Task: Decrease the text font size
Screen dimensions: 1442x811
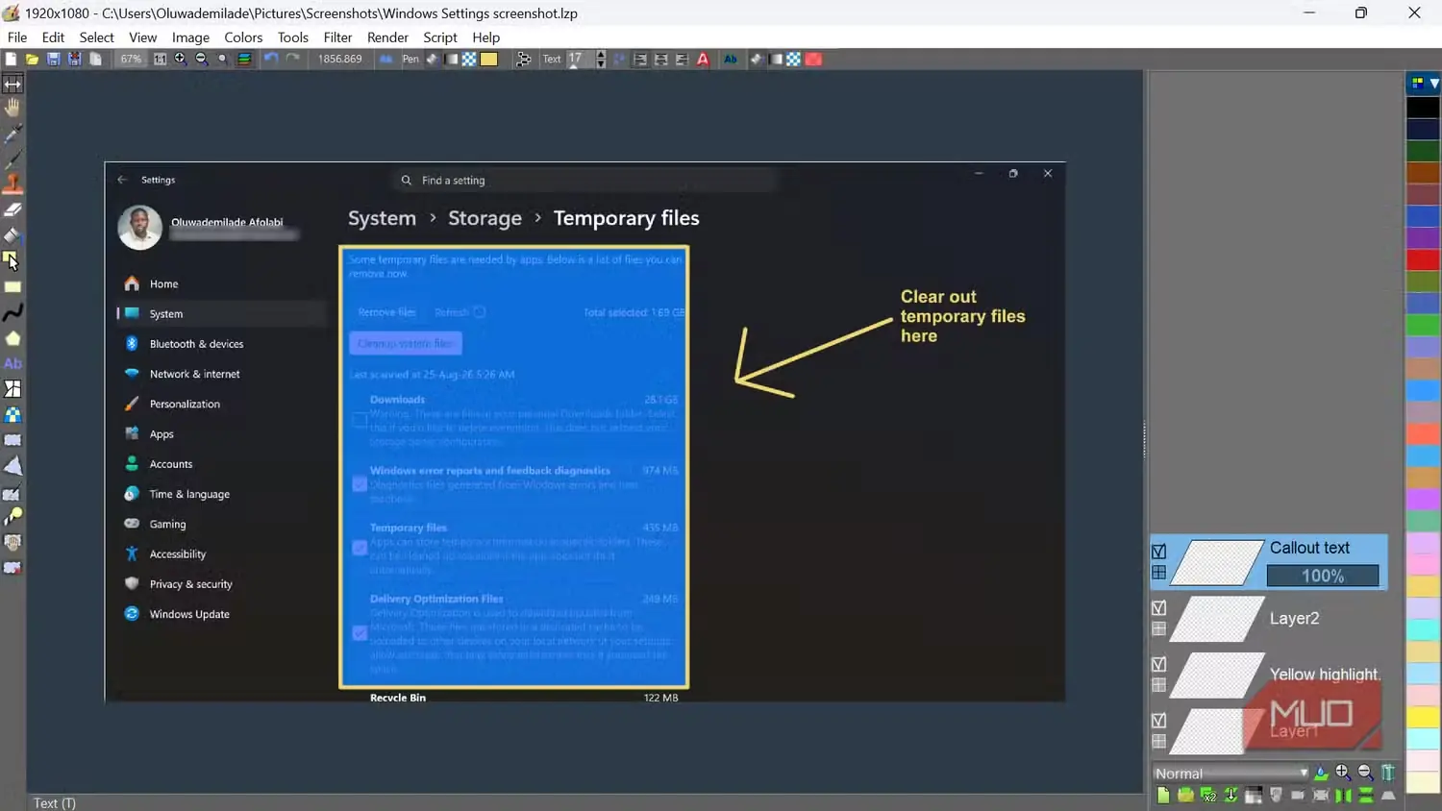Action: click(x=601, y=64)
